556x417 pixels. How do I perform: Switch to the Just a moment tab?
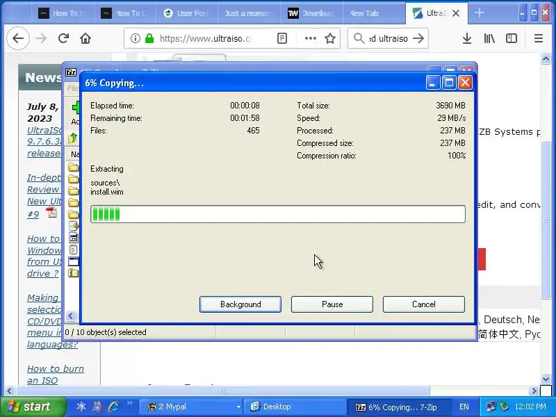coord(250,13)
